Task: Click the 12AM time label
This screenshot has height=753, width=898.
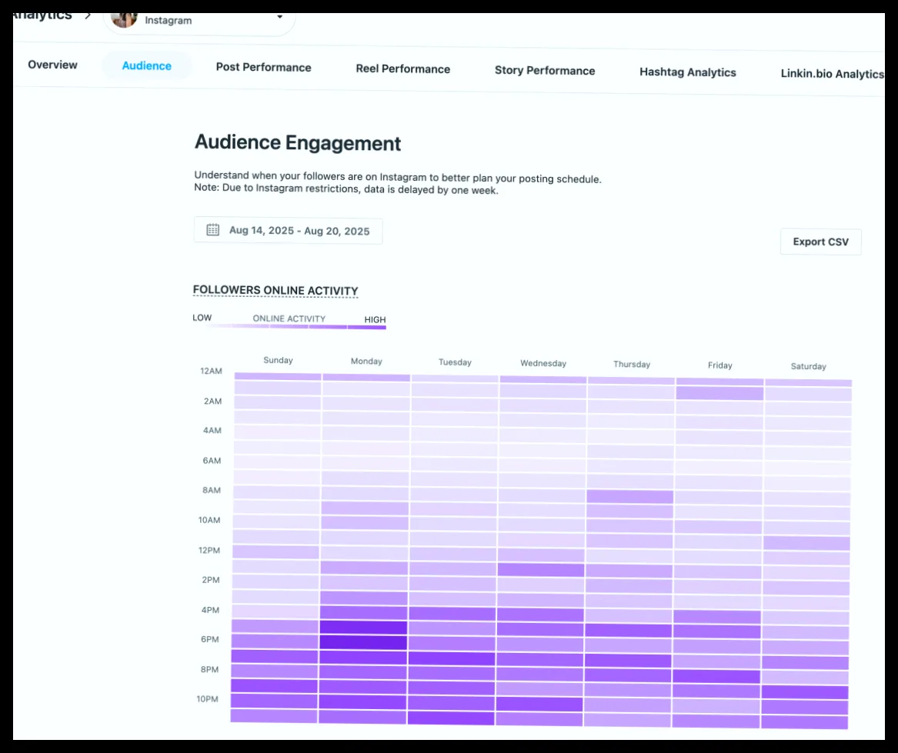Action: pyautogui.click(x=211, y=371)
